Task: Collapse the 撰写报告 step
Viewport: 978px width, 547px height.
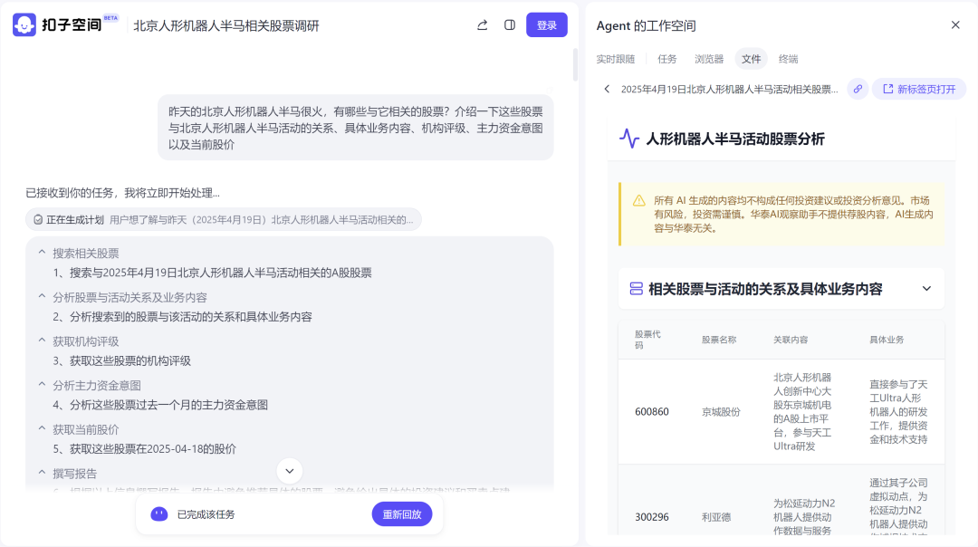Action: pyautogui.click(x=42, y=473)
